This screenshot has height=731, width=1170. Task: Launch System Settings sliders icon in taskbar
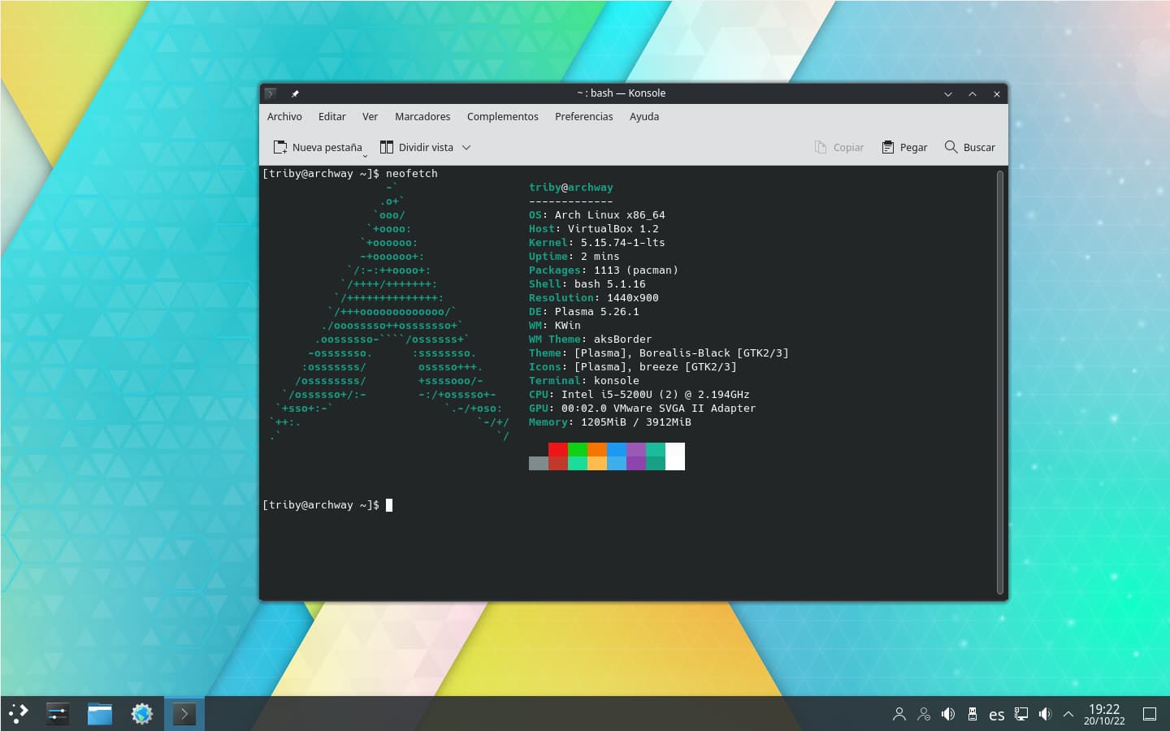[57, 714]
